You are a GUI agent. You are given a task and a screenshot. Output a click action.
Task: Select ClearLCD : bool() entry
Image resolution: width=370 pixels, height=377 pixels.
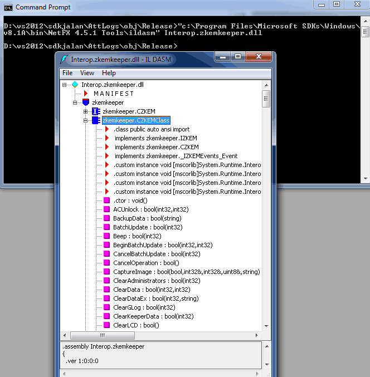(136, 325)
